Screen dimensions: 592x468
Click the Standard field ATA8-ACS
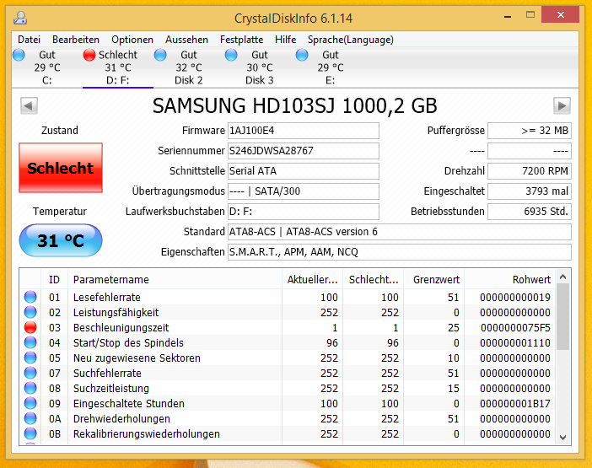pos(400,232)
